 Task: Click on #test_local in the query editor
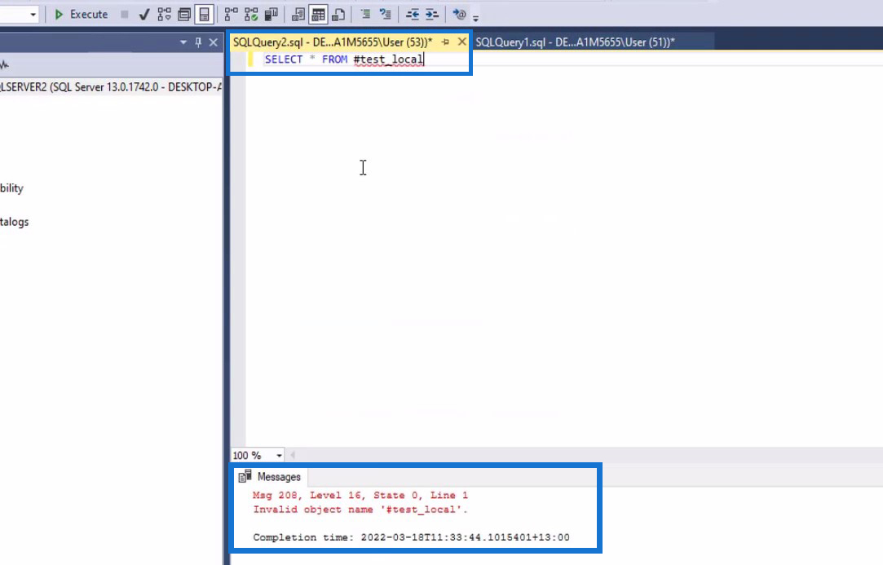[x=388, y=60]
